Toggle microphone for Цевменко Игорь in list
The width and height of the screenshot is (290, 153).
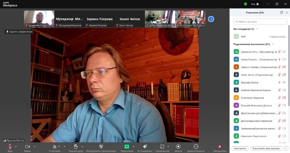tap(279, 52)
